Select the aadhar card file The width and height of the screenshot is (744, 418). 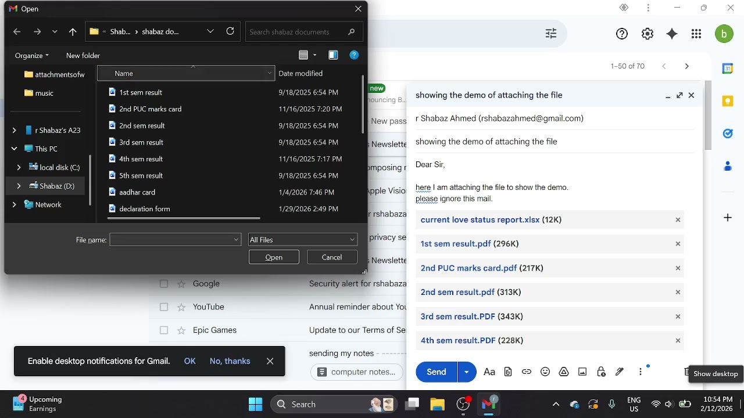[137, 192]
